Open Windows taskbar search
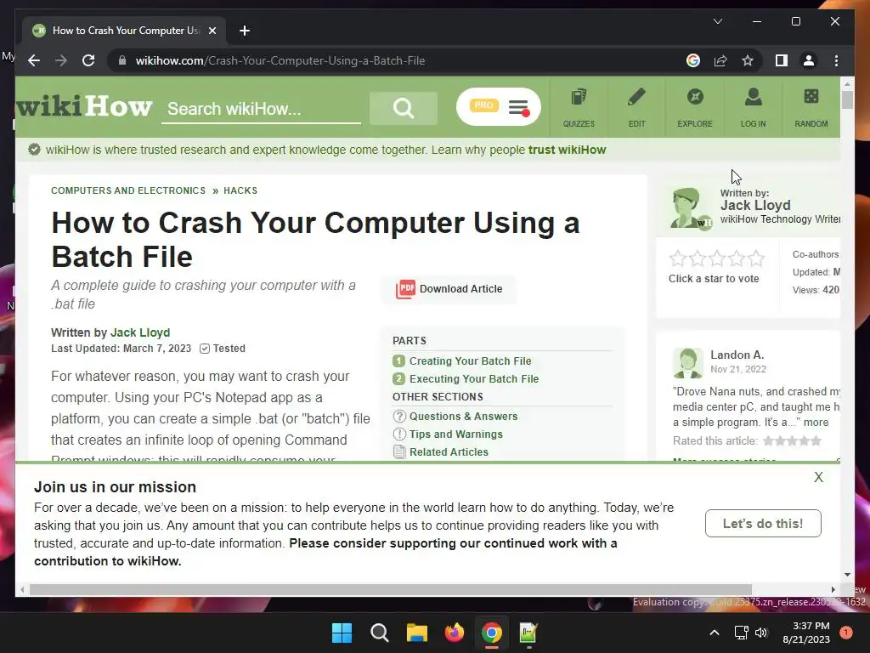 pyautogui.click(x=380, y=633)
